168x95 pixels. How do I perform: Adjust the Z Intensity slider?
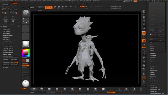pyautogui.click(x=85, y=8)
